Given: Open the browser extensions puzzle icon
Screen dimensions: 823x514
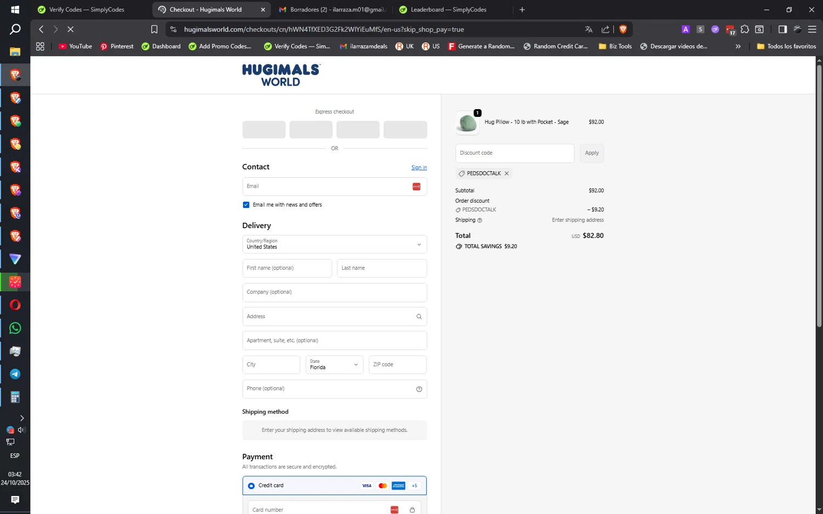Looking at the screenshot, I should tap(745, 29).
